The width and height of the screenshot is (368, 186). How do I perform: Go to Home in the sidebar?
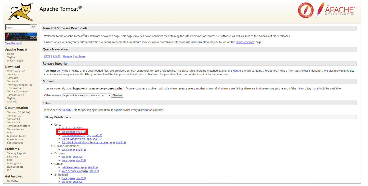coord(11,54)
